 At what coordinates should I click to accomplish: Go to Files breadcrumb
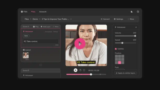pyautogui.click(x=27, y=19)
